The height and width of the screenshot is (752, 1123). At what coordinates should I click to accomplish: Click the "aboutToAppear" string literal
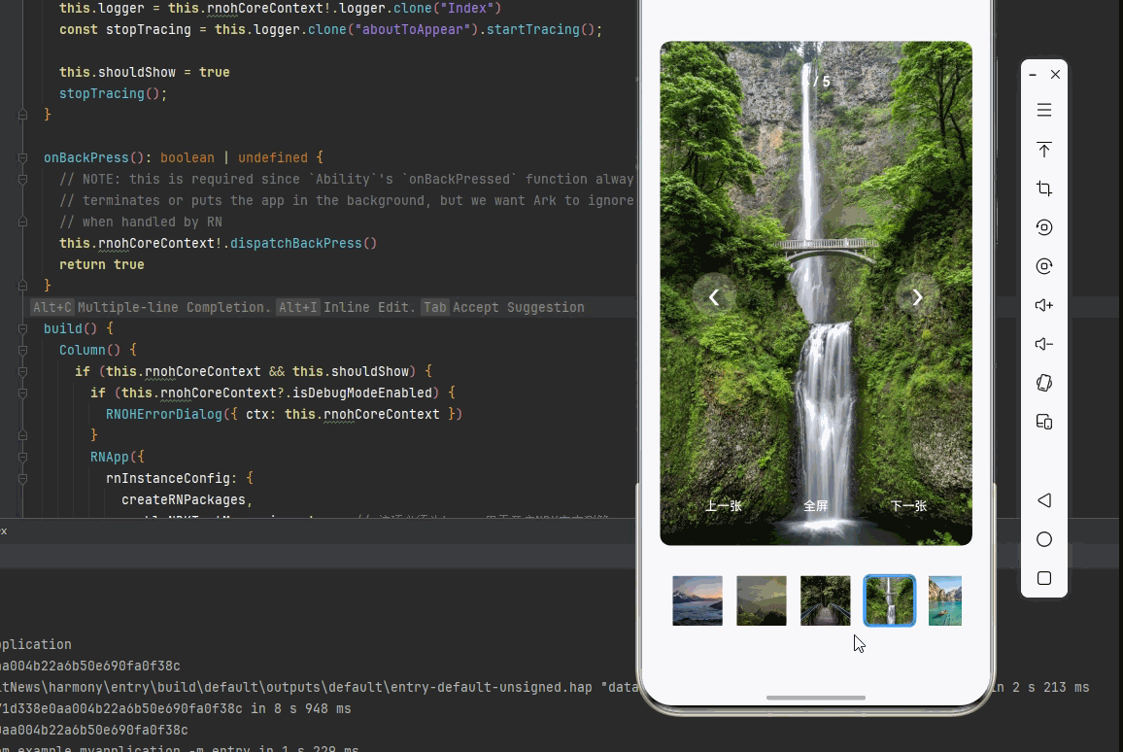tap(413, 29)
